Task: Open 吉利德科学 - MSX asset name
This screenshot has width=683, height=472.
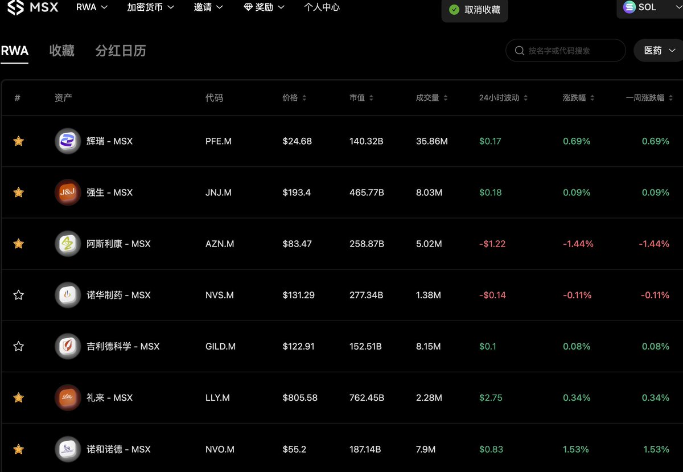Action: 123,346
